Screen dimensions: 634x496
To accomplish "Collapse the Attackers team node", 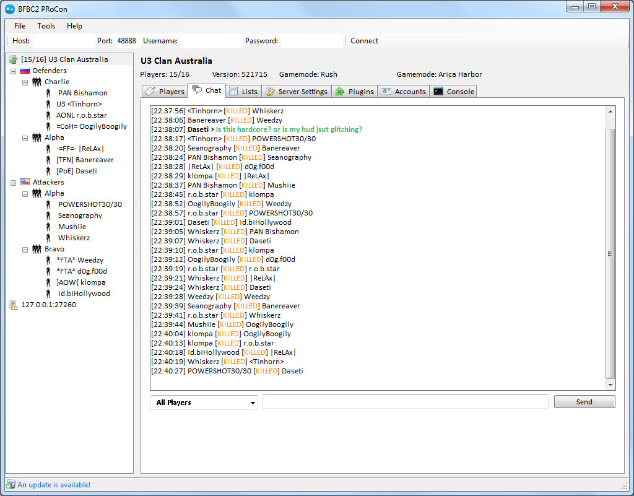I will (x=14, y=183).
